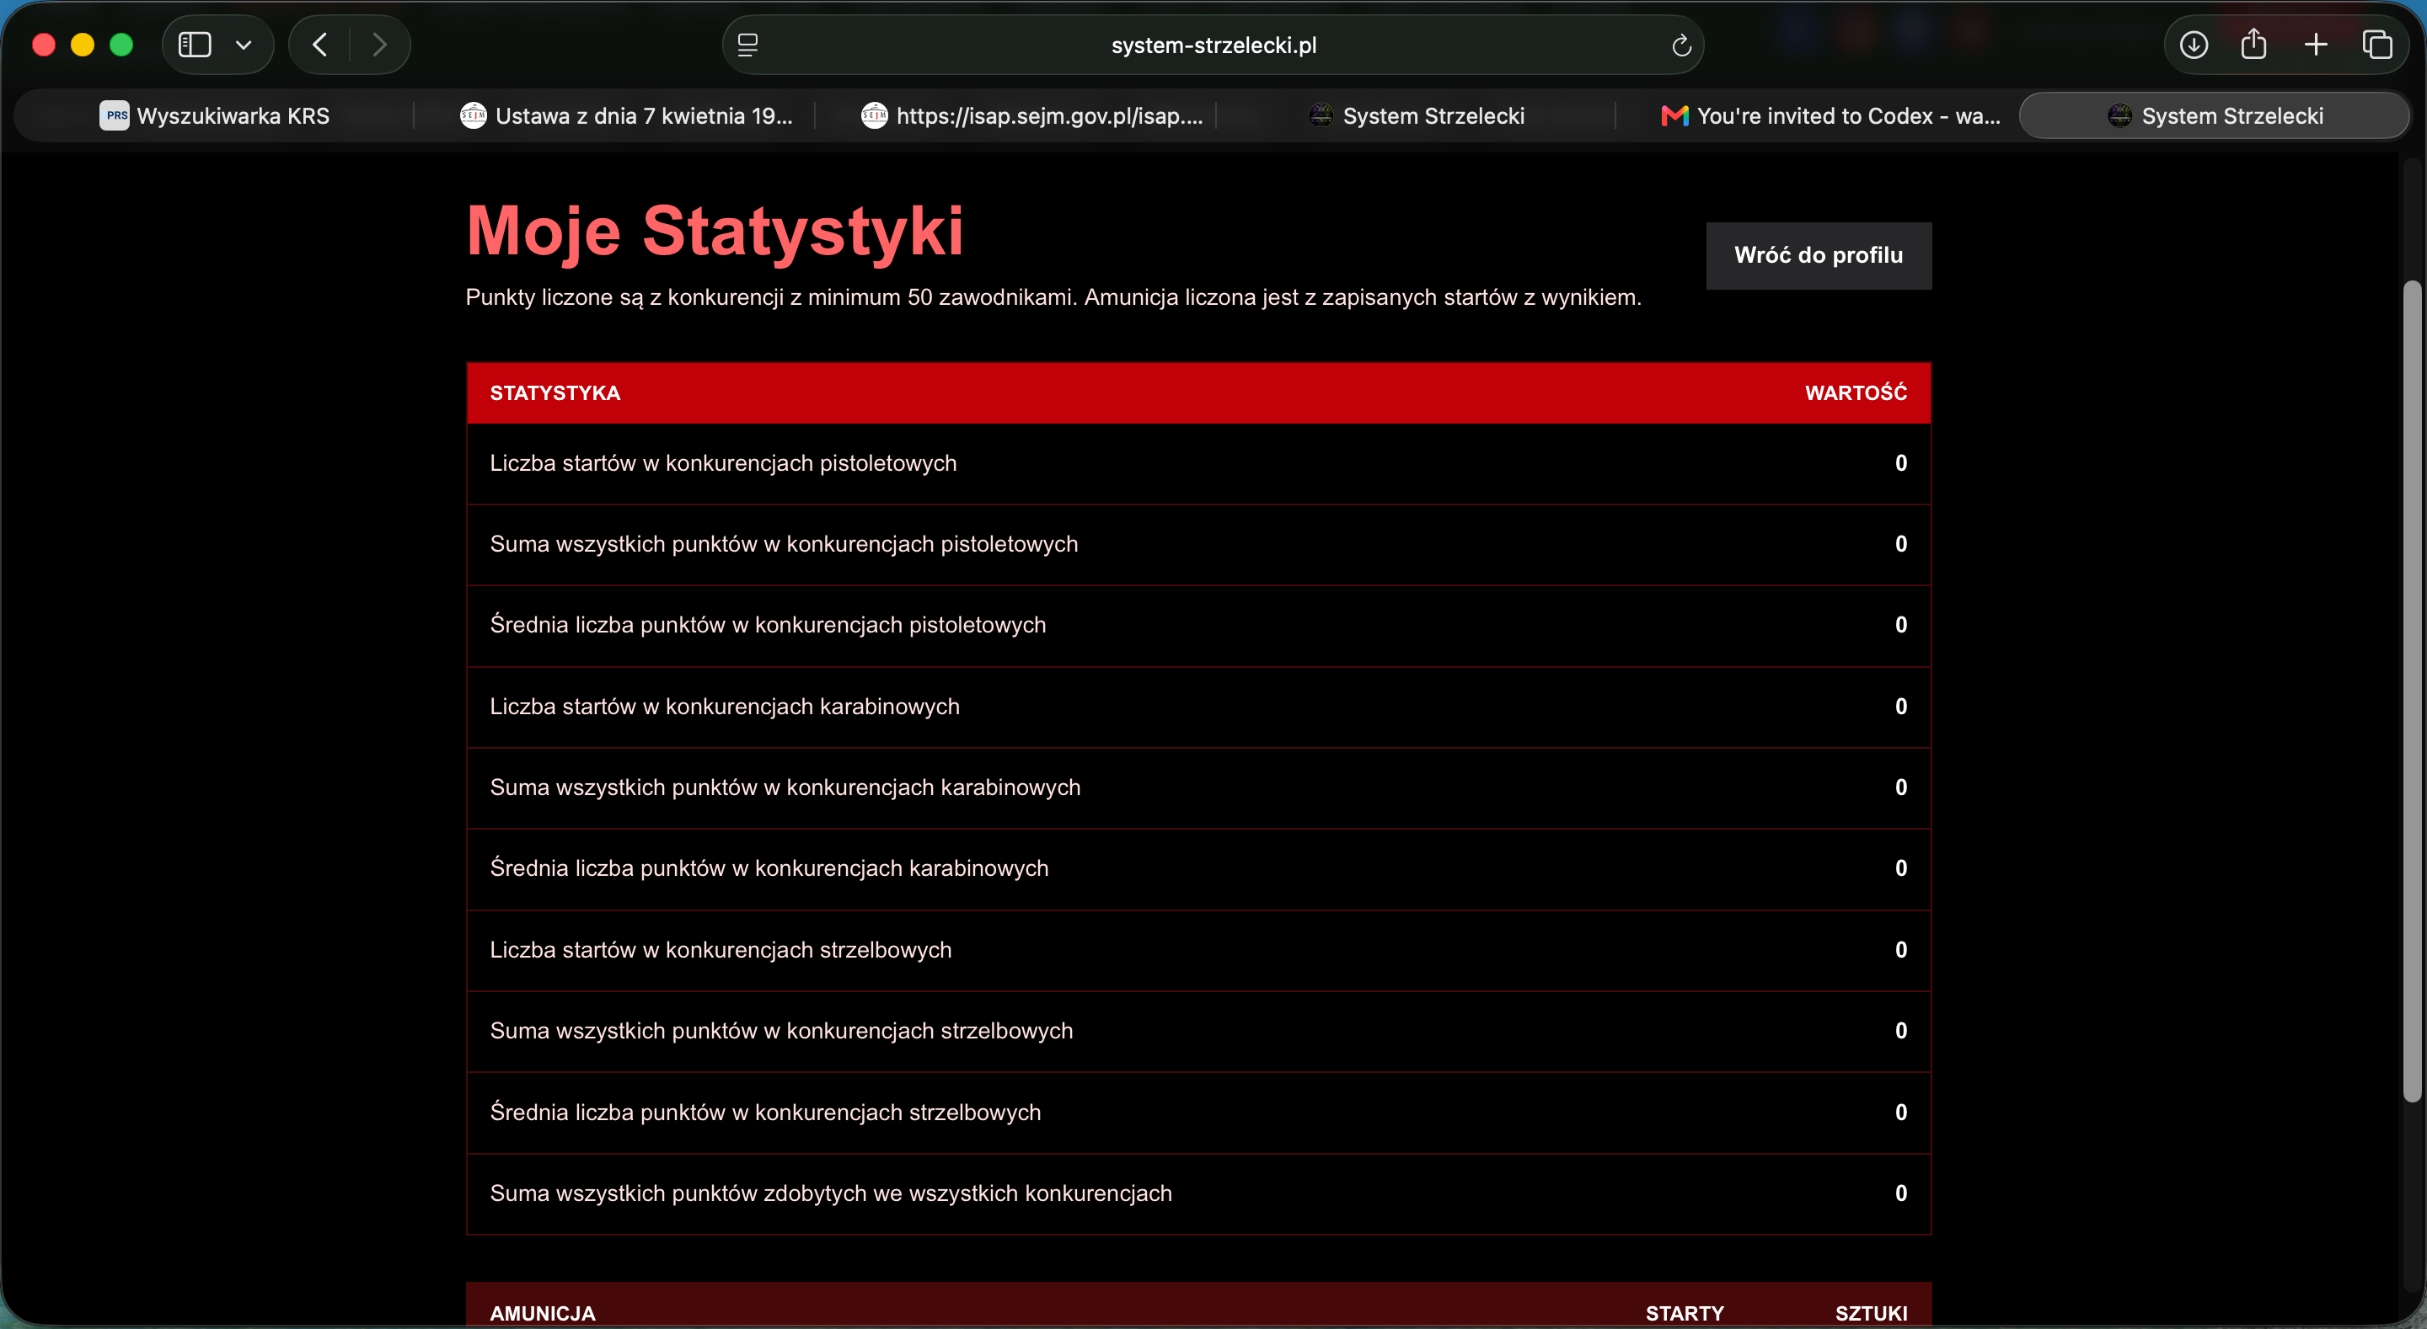Add a new tab with plus icon
This screenshot has width=2427, height=1329.
pyautogui.click(x=2315, y=45)
